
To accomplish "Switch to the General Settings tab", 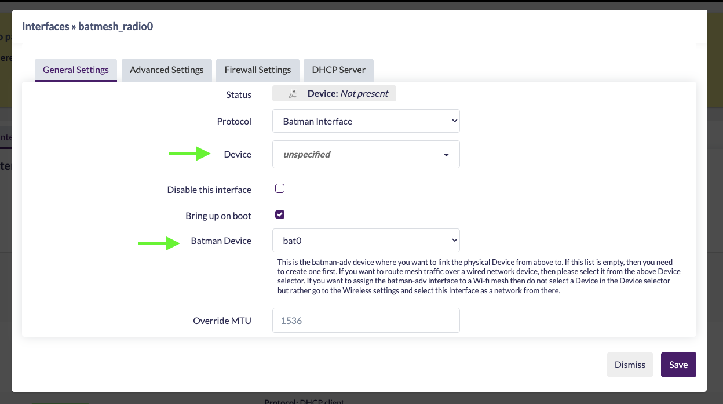I will (76, 70).
